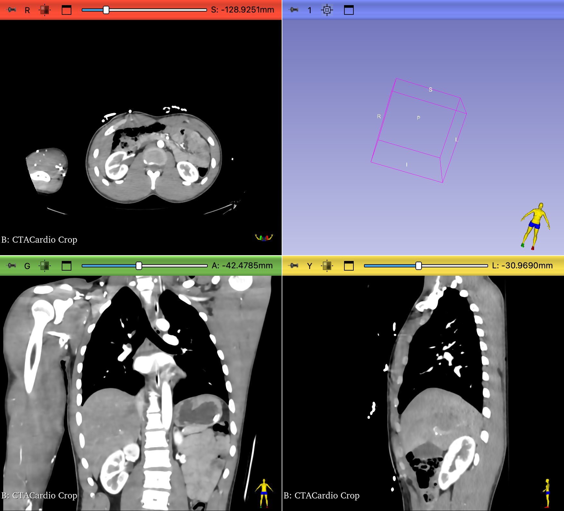Click the G view label in green bar
Viewport: 564px width, 511px height.
point(27,266)
